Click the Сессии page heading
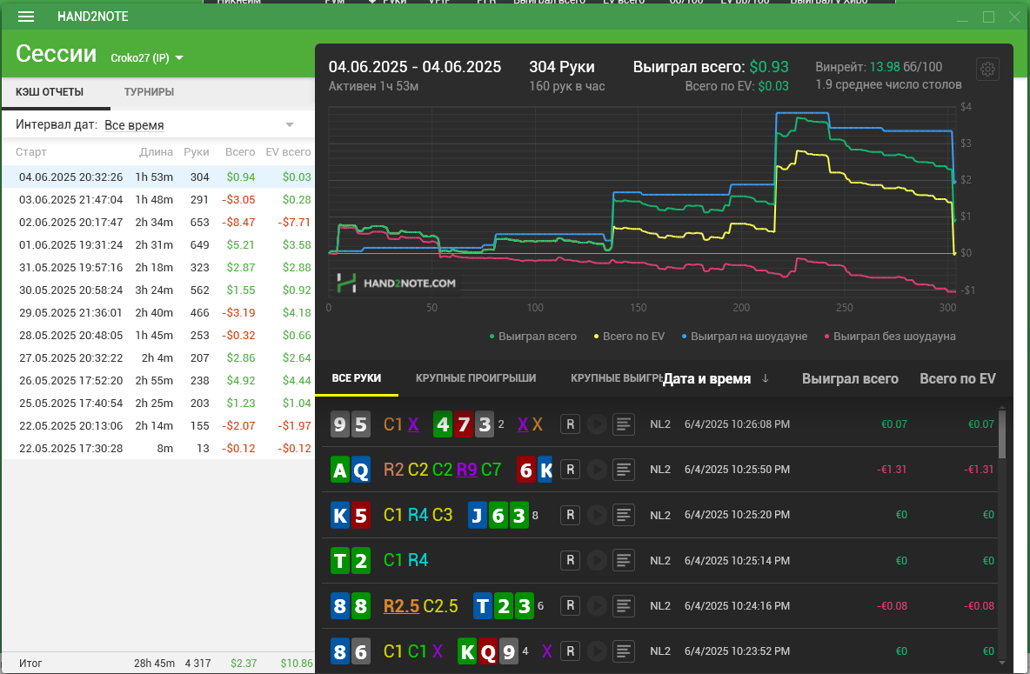This screenshot has height=674, width=1030. (x=56, y=54)
